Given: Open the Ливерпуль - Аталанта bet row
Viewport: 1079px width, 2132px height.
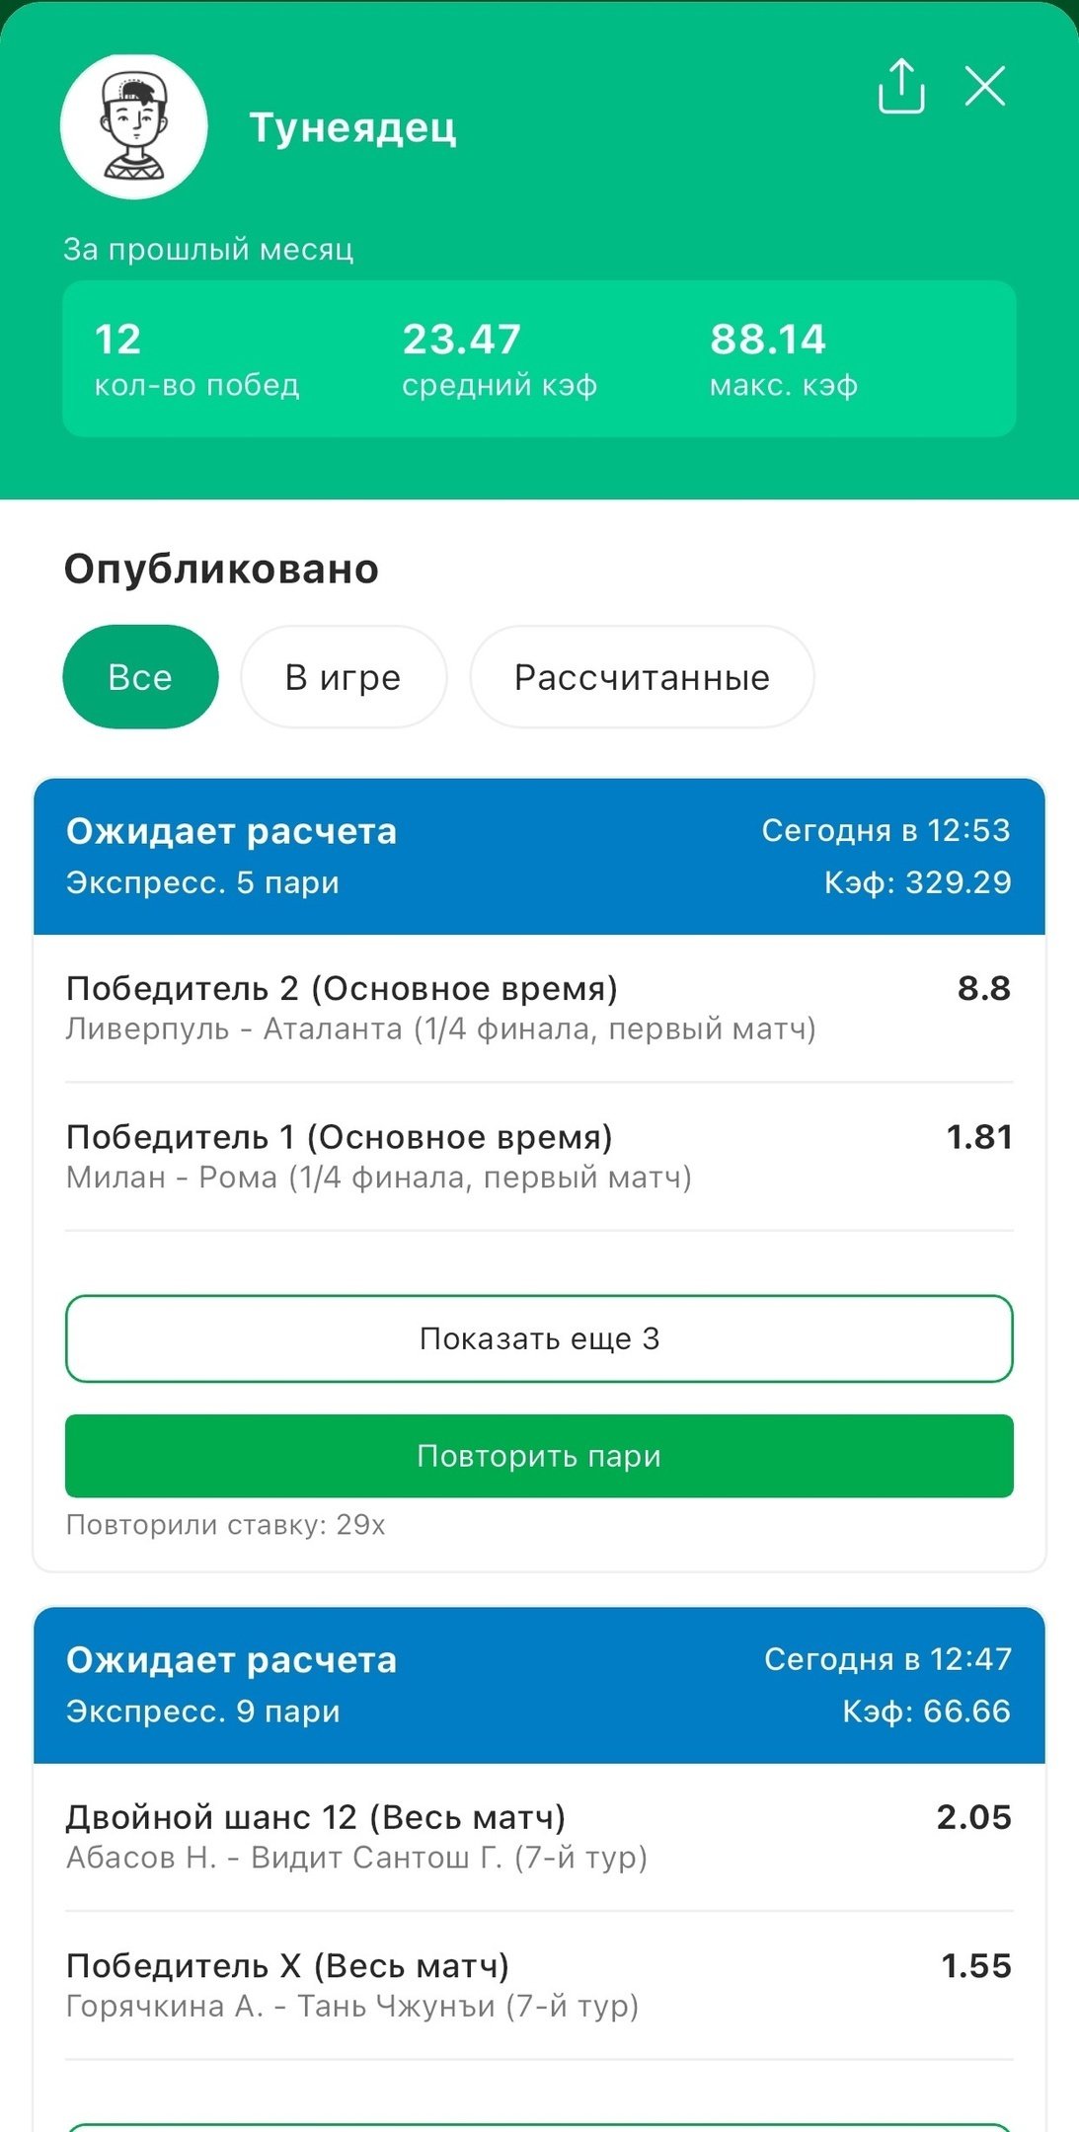Looking at the screenshot, I should pos(440,1008).
